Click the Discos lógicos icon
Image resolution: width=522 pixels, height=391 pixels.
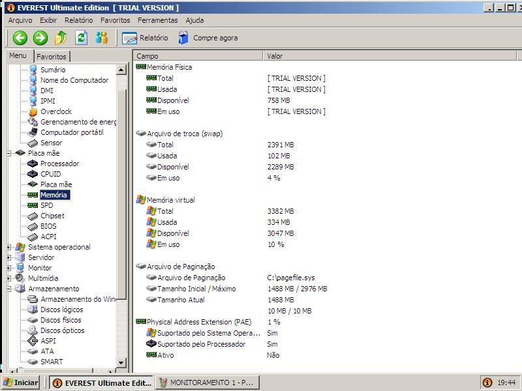tap(33, 309)
